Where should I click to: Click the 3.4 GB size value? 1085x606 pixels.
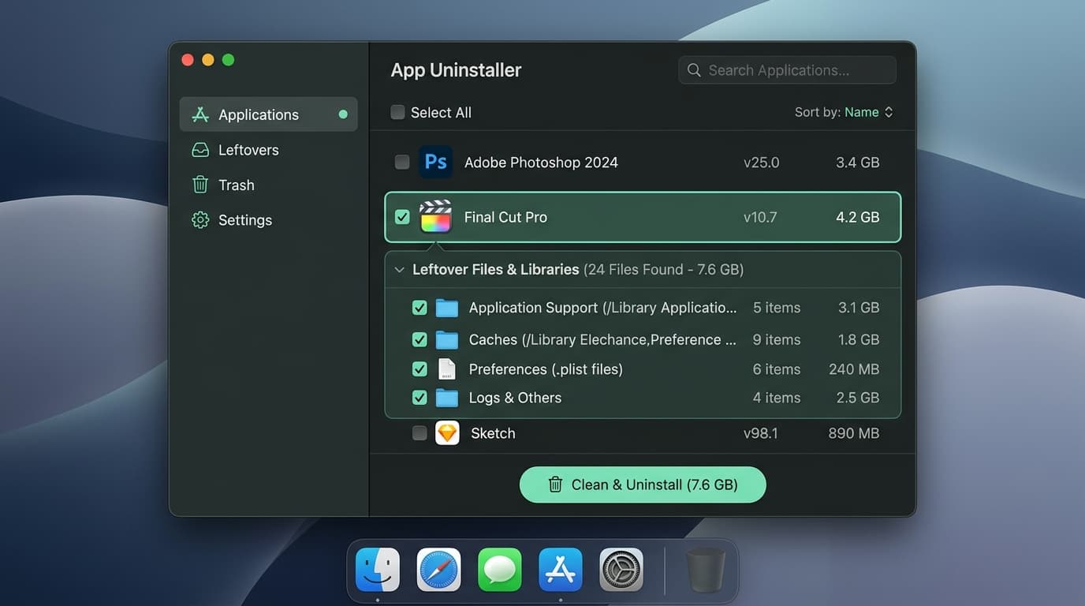[857, 163]
